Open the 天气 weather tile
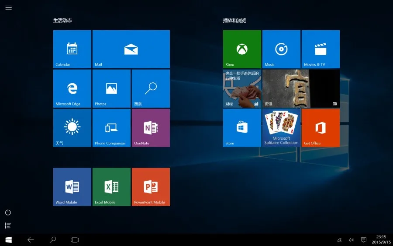 pyautogui.click(x=72, y=128)
